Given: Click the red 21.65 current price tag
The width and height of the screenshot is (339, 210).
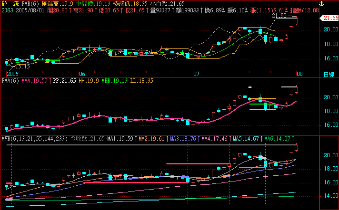Looking at the screenshot, I should pyautogui.click(x=329, y=18).
